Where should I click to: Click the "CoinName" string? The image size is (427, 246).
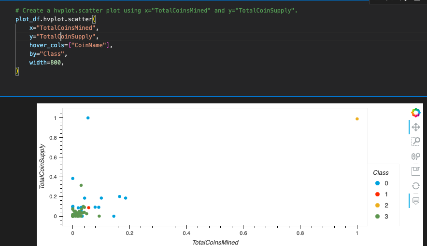point(89,45)
